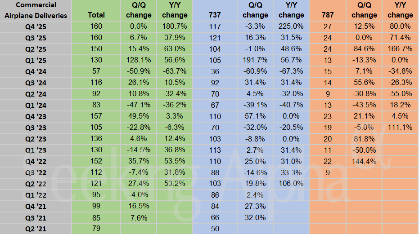Click the Q3 '22 787 deliveries cell 9

click(x=328, y=172)
